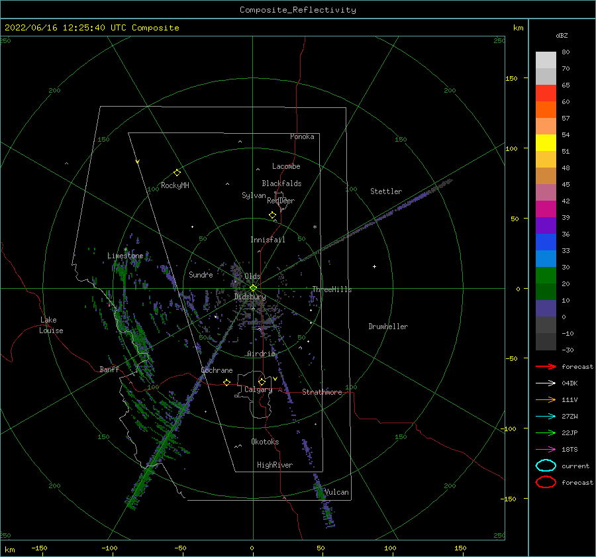
Task: Click the yellow diamond at radar center
Action: 253,288
